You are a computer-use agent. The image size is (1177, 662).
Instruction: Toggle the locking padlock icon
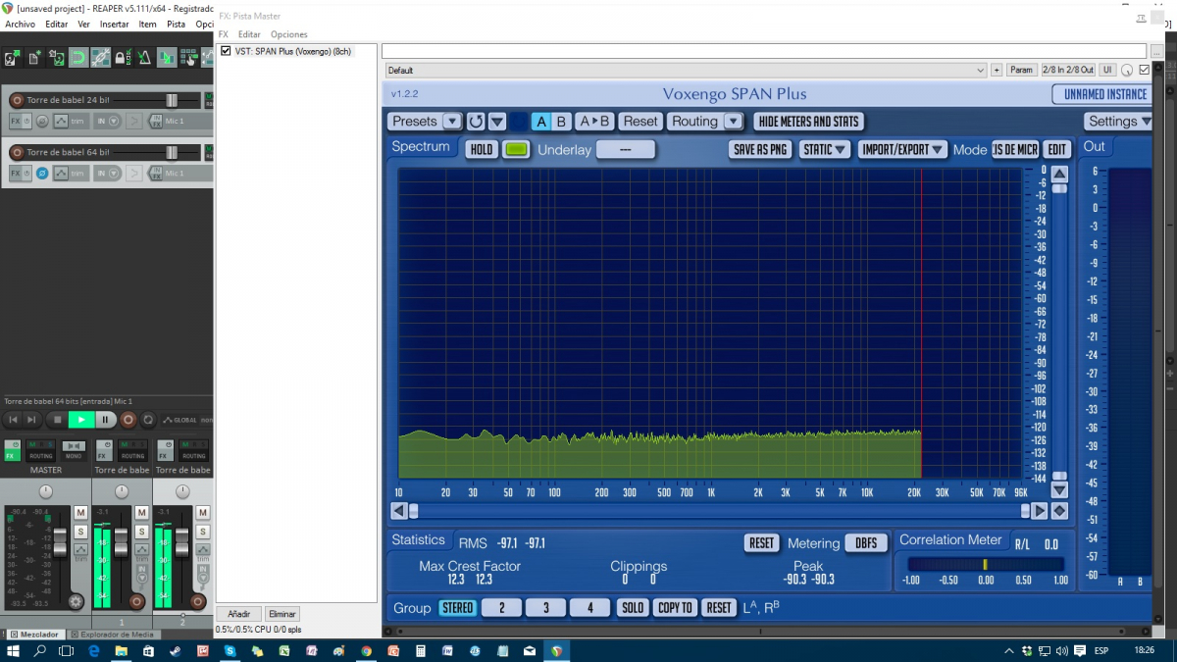tap(123, 58)
